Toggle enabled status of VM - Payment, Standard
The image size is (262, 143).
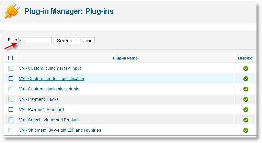(x=246, y=110)
